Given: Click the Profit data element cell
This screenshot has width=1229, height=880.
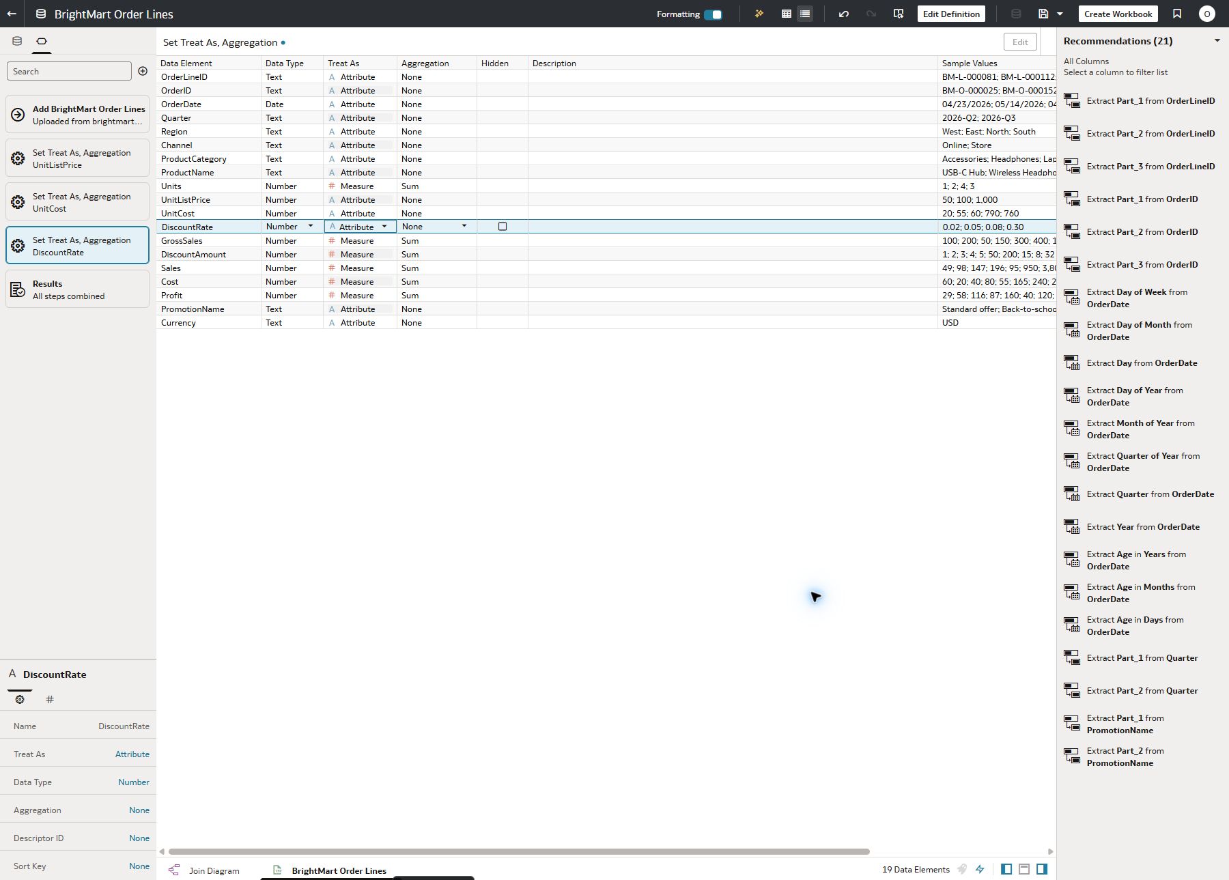Looking at the screenshot, I should tap(208, 295).
